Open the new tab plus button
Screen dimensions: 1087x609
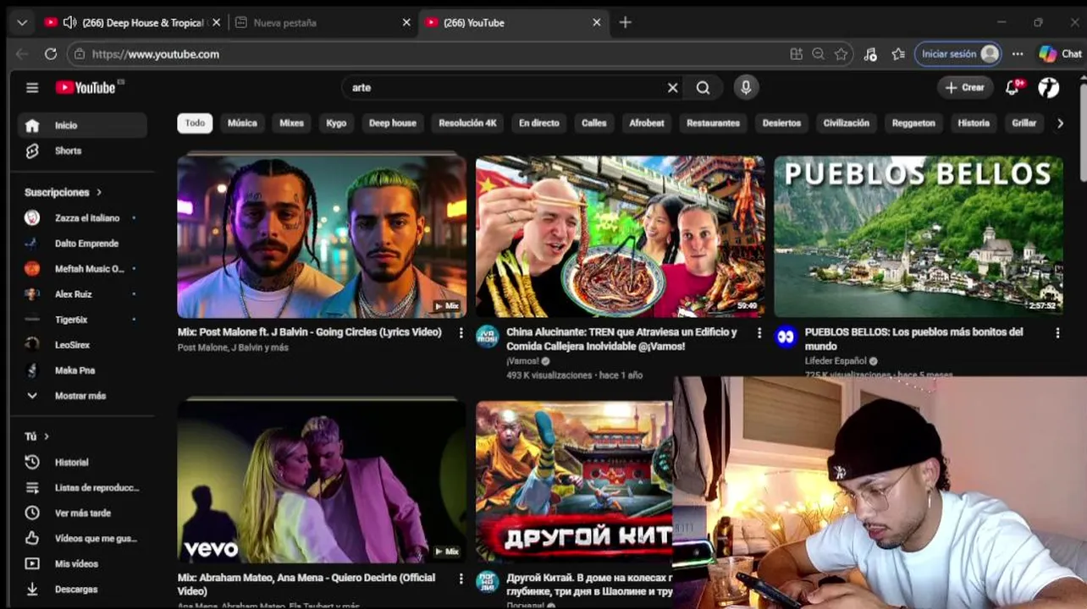625,23
